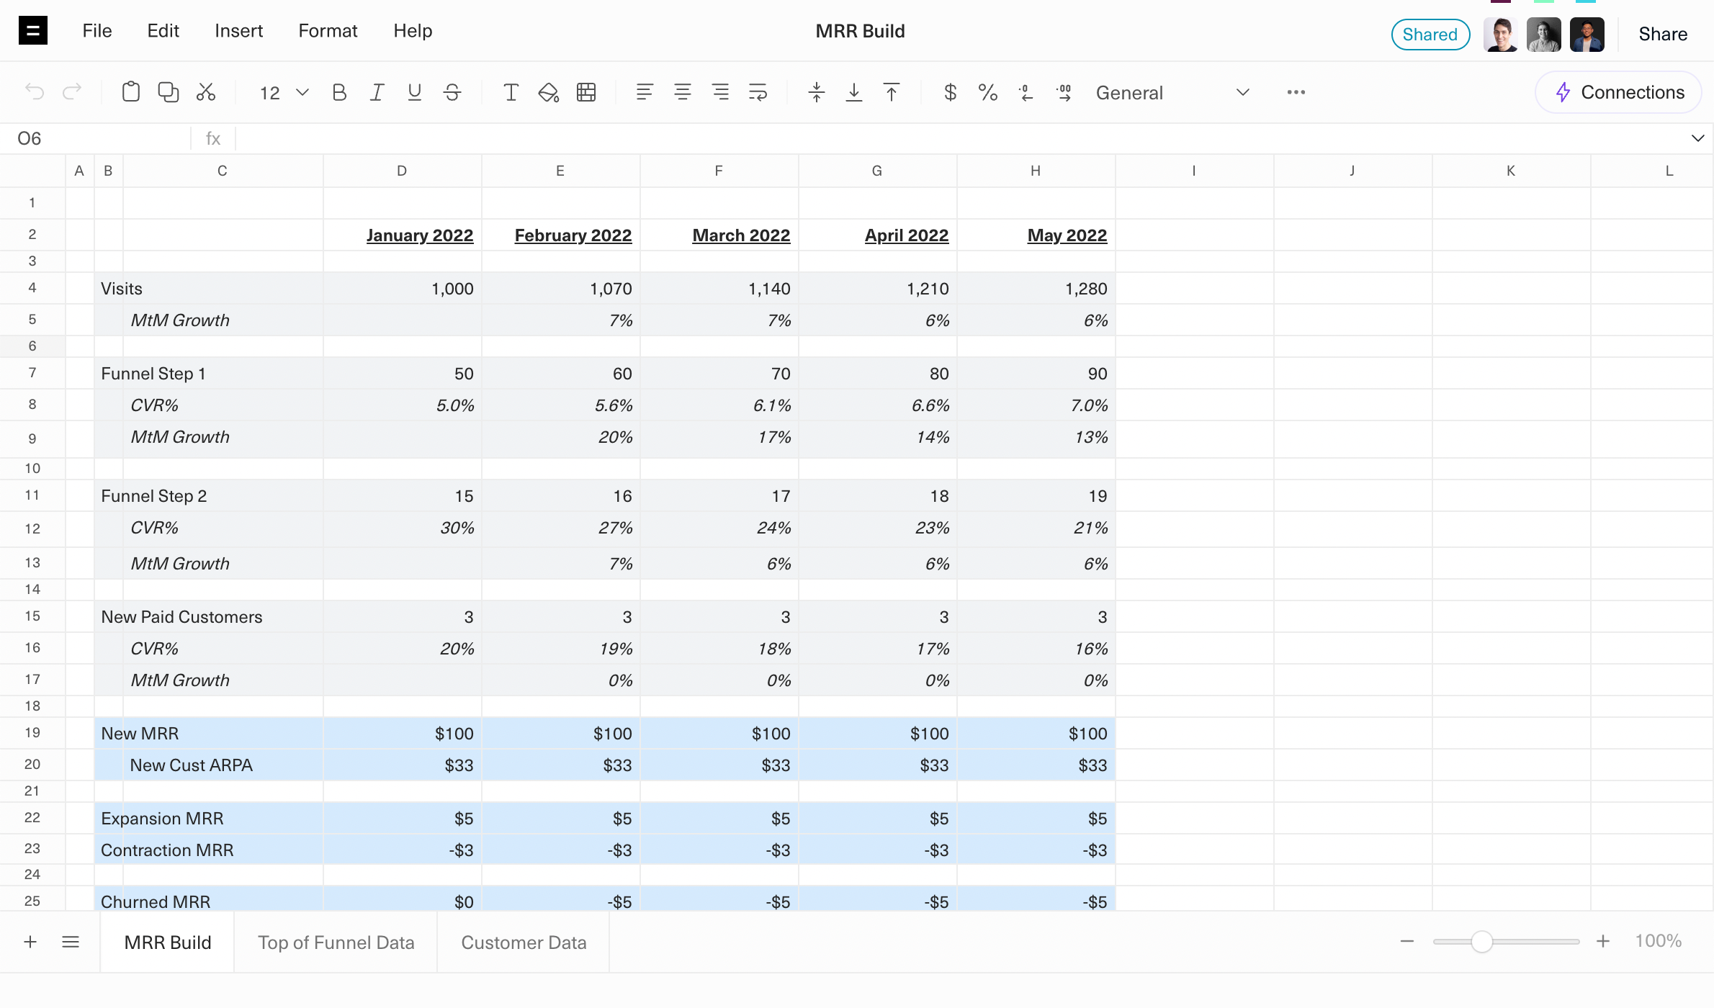Toggle italic text style
Viewport: 1714px width, 1008px height.
[377, 92]
